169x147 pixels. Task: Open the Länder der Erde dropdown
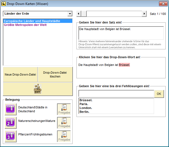(70, 14)
